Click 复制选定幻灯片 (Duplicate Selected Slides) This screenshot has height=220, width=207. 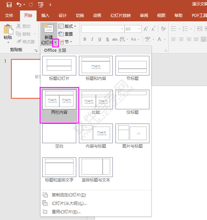68,195
